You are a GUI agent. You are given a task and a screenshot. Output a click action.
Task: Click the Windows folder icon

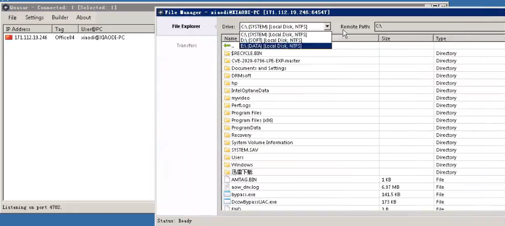point(227,165)
